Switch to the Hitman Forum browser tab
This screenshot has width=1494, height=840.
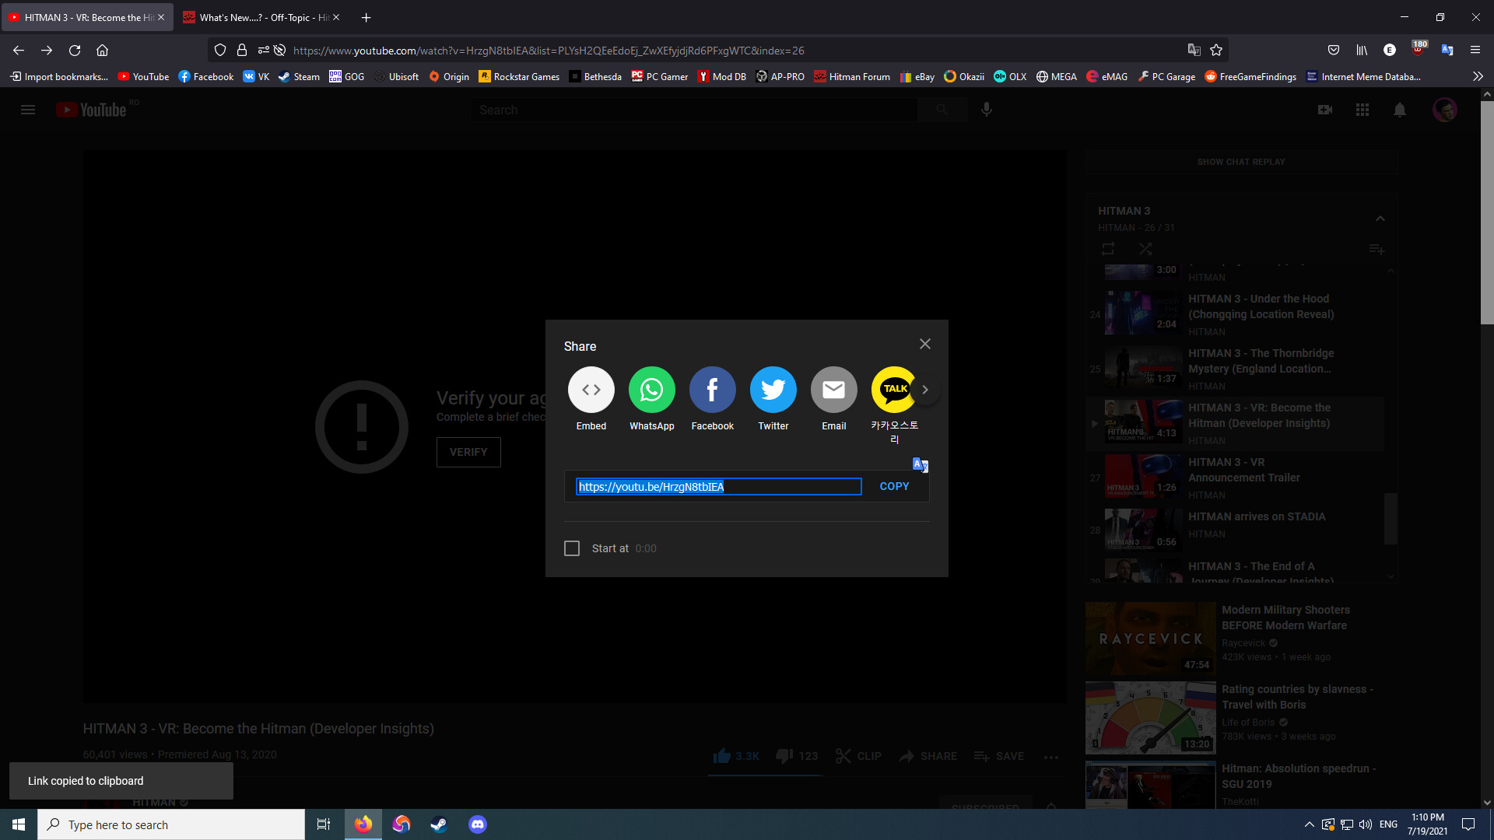pyautogui.click(x=261, y=17)
